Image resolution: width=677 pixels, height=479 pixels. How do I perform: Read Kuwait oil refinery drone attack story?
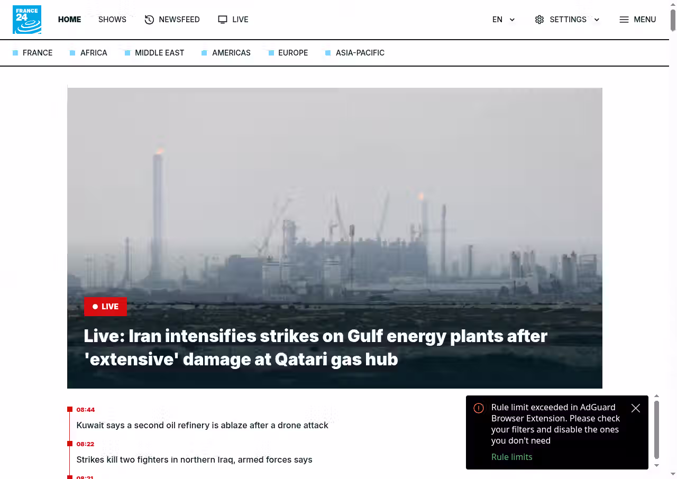[202, 425]
